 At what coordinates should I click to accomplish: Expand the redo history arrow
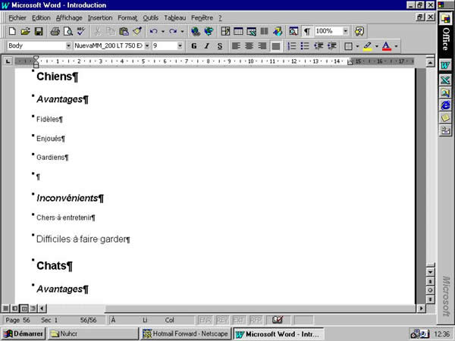[182, 31]
